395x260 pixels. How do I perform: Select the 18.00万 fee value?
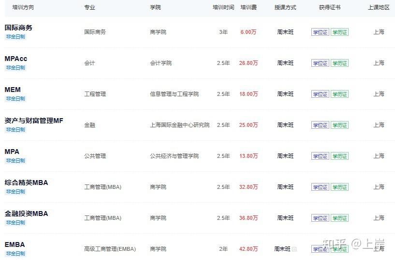249,94
